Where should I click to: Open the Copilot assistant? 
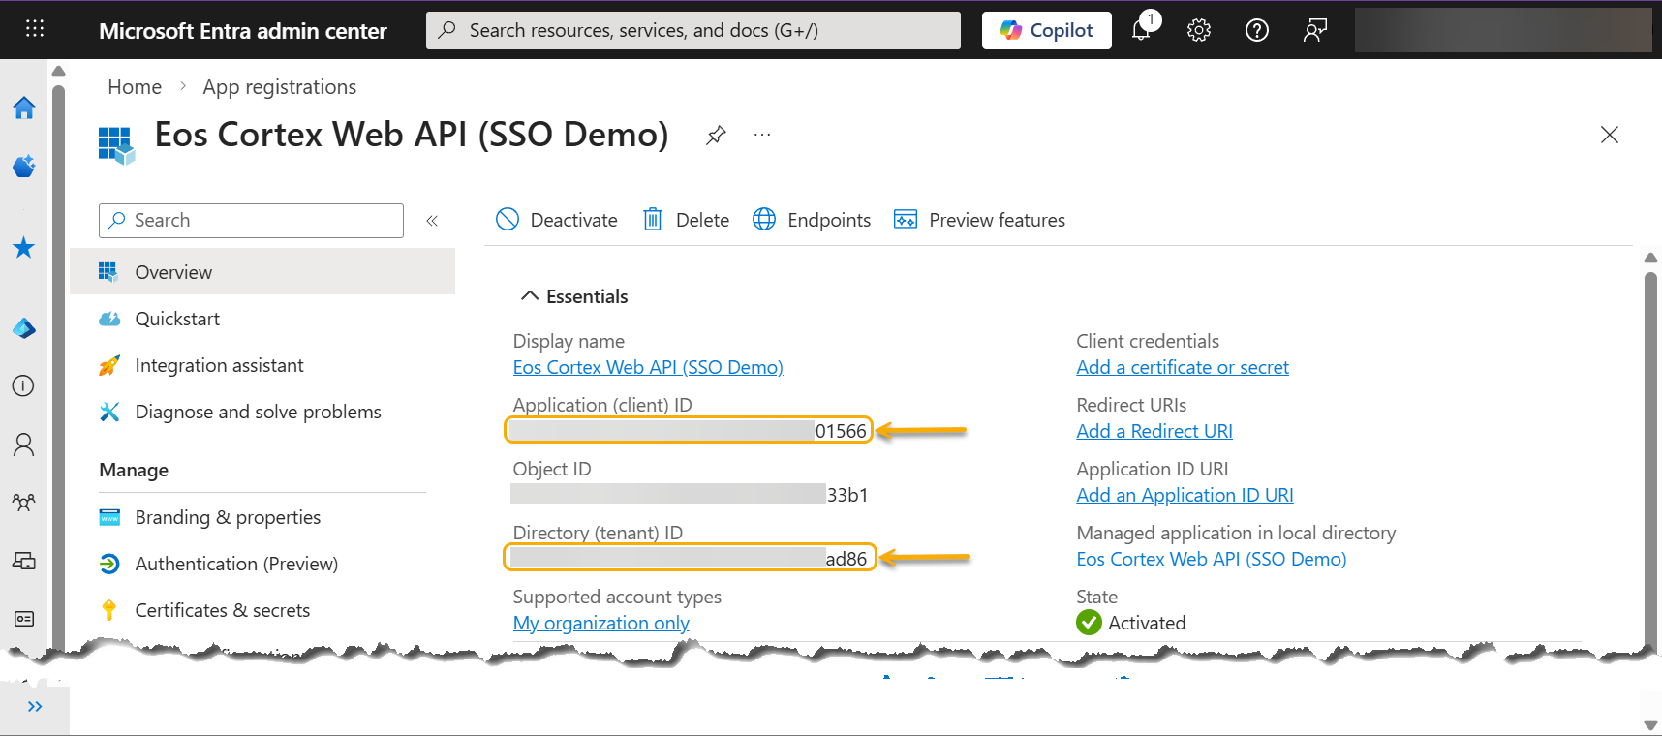pyautogui.click(x=1046, y=30)
